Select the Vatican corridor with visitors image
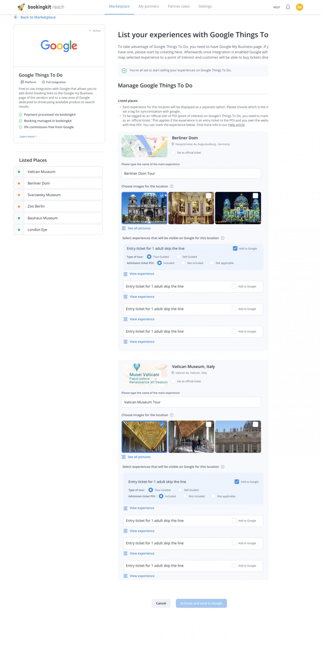Image resolution: width=321 pixels, height=647 pixels. click(191, 437)
